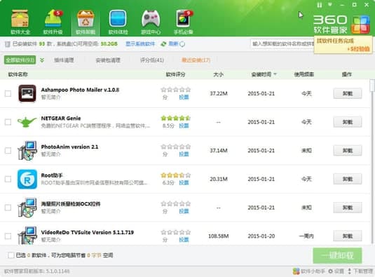Image resolution: width=375 pixels, height=277 pixels.
Task: Click the 使用频率 column header
Action: coord(304,74)
